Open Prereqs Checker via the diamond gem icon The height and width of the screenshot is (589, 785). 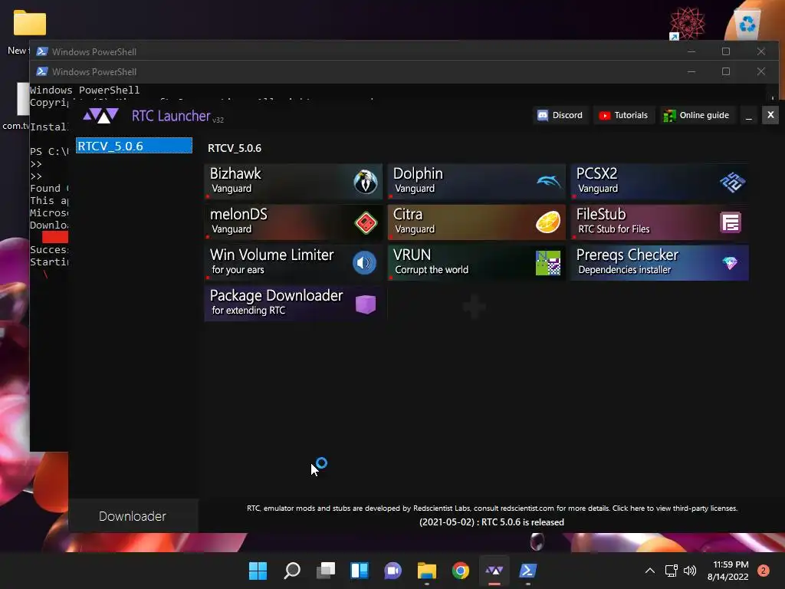click(x=730, y=262)
